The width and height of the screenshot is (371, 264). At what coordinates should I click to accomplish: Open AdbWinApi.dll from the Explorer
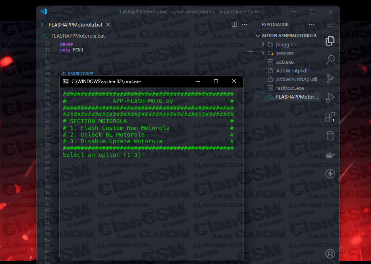292,70
